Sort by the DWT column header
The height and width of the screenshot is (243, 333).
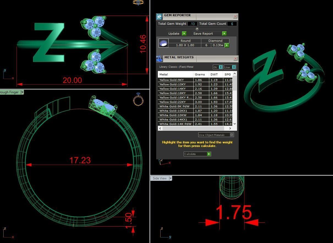216,75
